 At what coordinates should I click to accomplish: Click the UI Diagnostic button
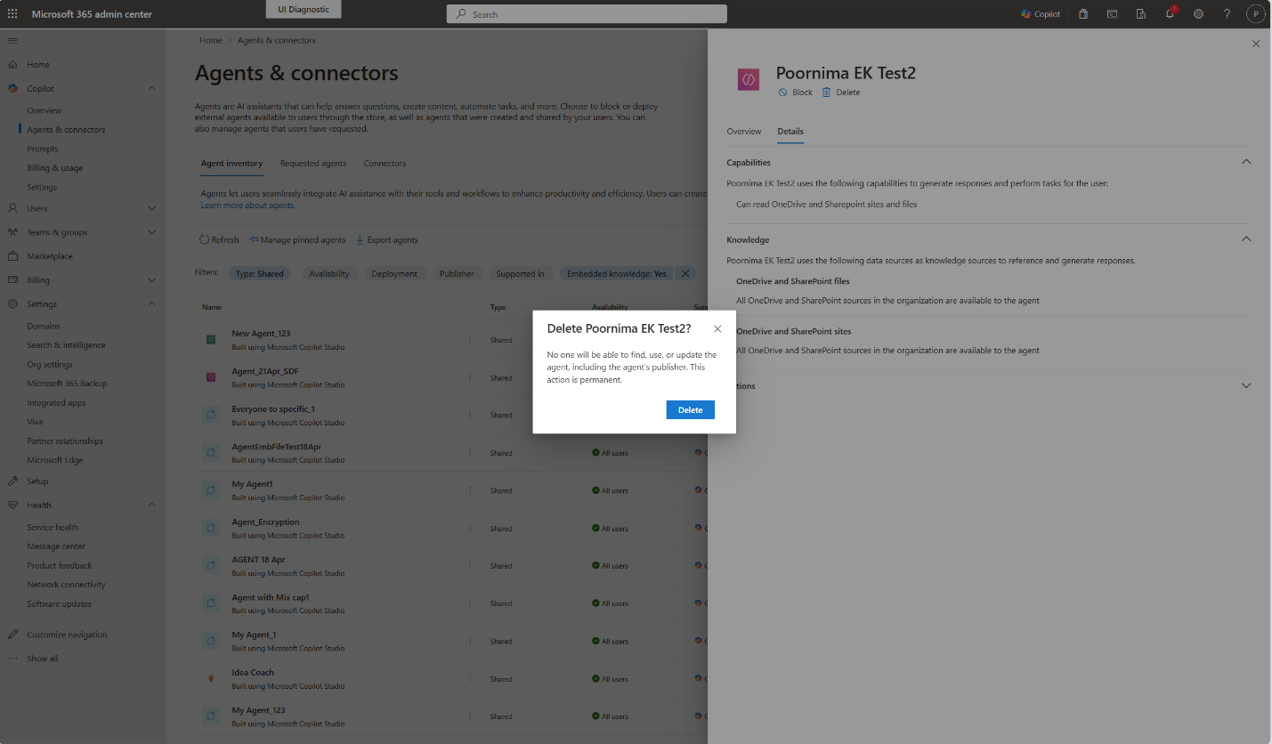click(304, 9)
